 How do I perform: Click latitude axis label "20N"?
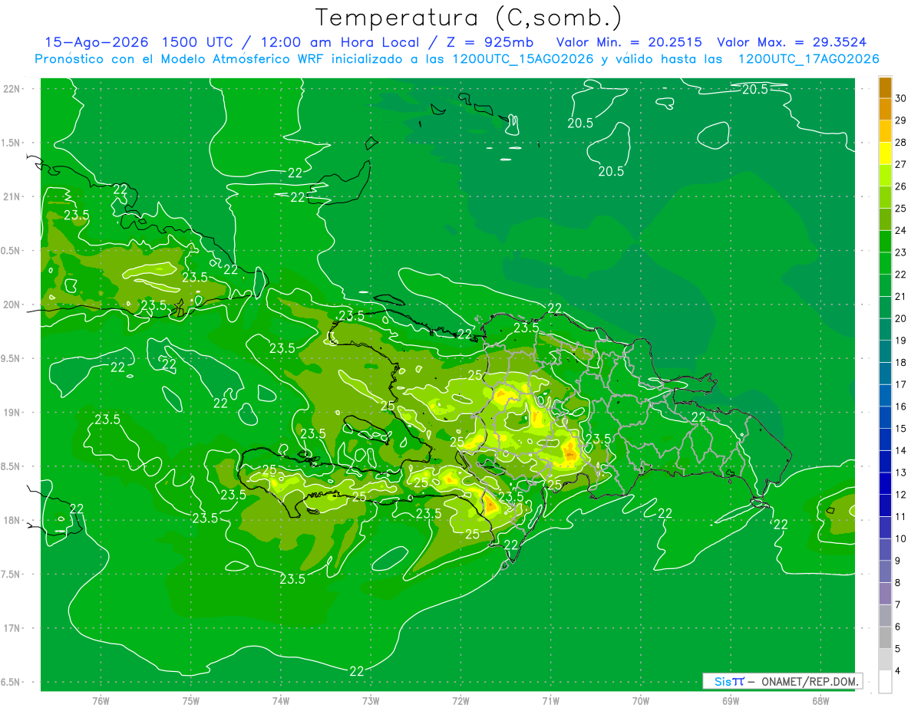click(12, 304)
